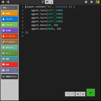This screenshot has height=101, width=101.
Task: Click LEFT_TURN on line 4
Action: (x=55, y=18)
